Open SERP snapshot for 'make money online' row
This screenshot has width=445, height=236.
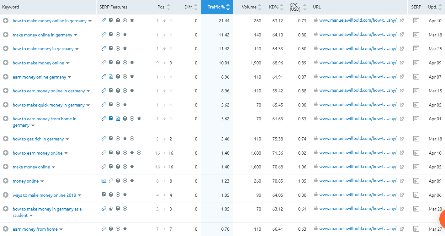click(x=416, y=167)
